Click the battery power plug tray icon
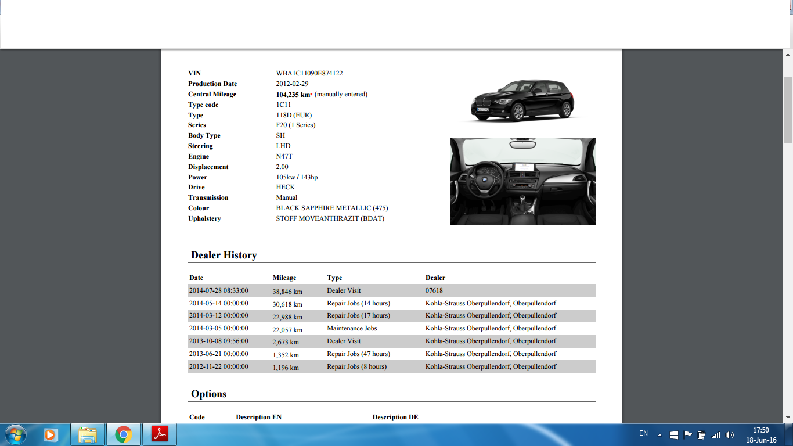 [x=702, y=434]
